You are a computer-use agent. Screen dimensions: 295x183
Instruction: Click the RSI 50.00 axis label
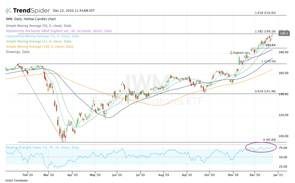(x=283, y=157)
